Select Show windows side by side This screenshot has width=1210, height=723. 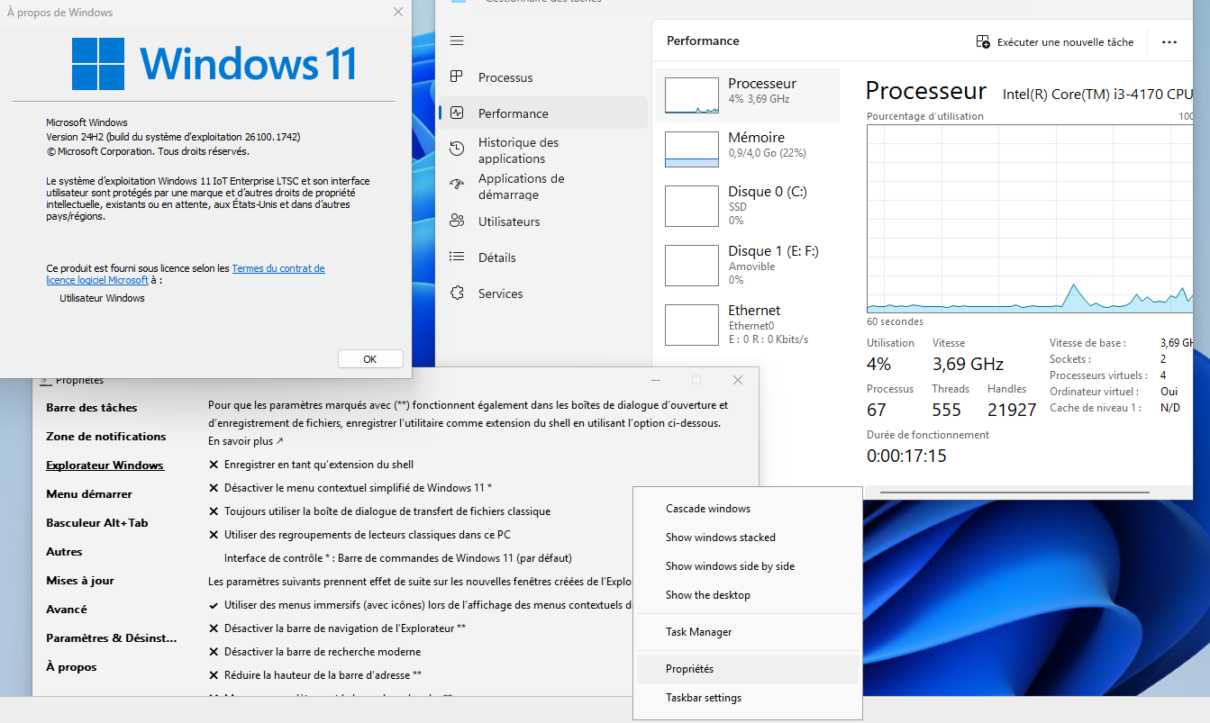pos(748,566)
